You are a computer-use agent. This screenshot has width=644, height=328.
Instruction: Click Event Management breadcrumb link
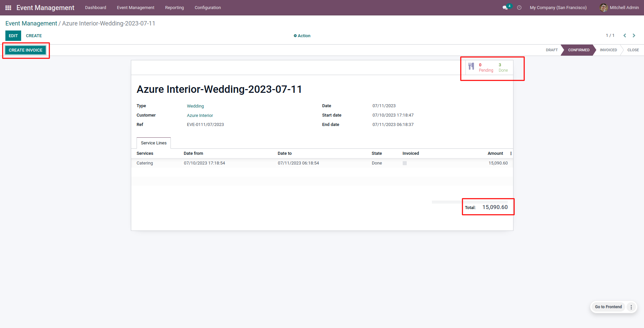coord(31,23)
